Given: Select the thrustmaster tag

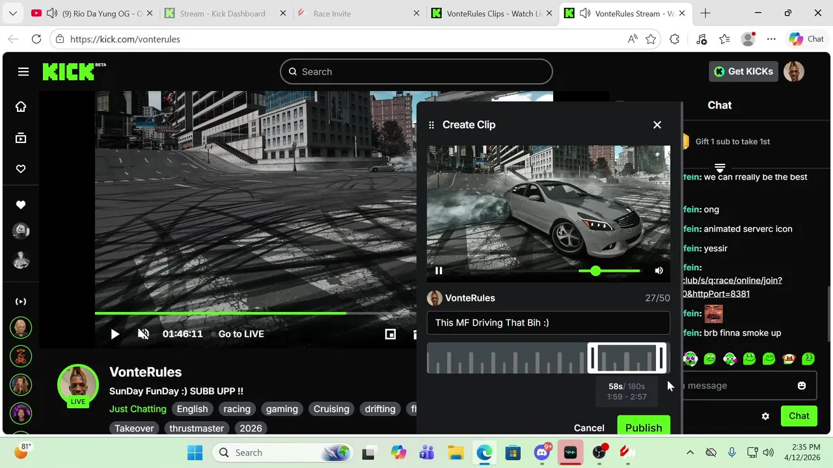Looking at the screenshot, I should pos(197,428).
